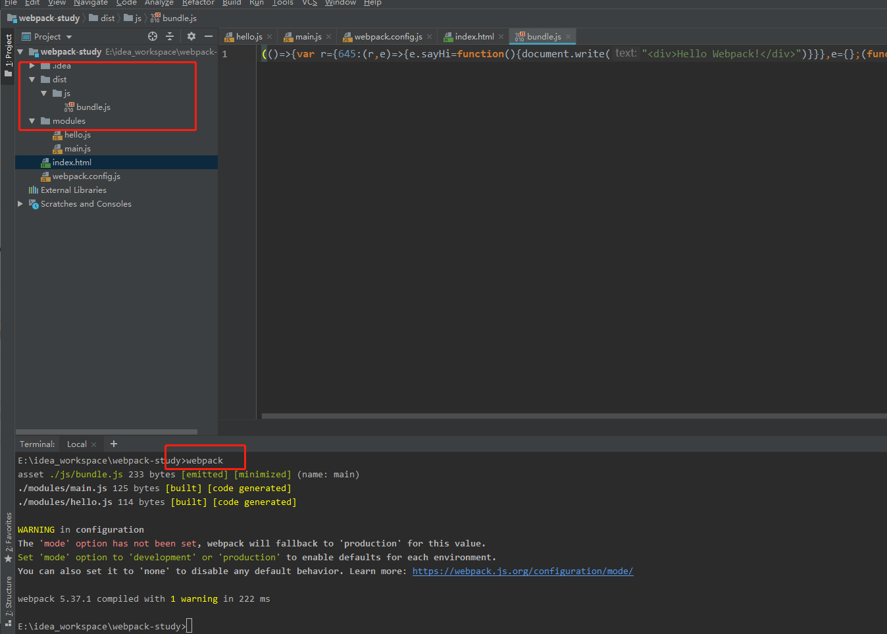887x634 pixels.
Task: Open the Edit menu
Action: point(32,3)
